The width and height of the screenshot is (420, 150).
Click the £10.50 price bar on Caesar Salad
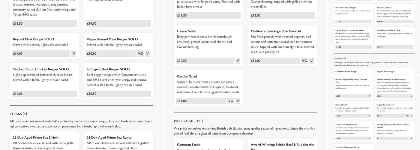(205, 61)
